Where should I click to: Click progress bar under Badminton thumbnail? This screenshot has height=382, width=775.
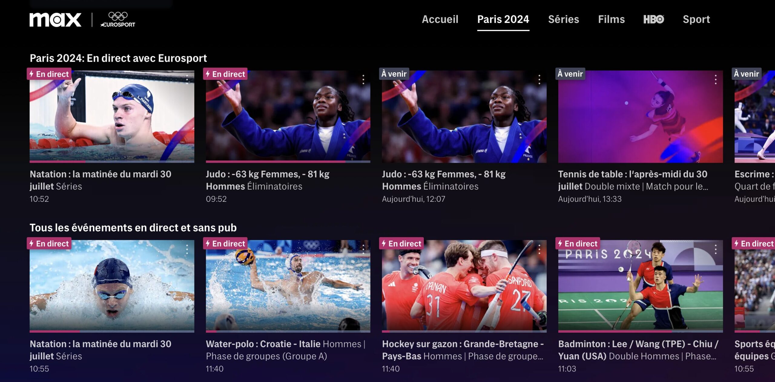pos(641,331)
